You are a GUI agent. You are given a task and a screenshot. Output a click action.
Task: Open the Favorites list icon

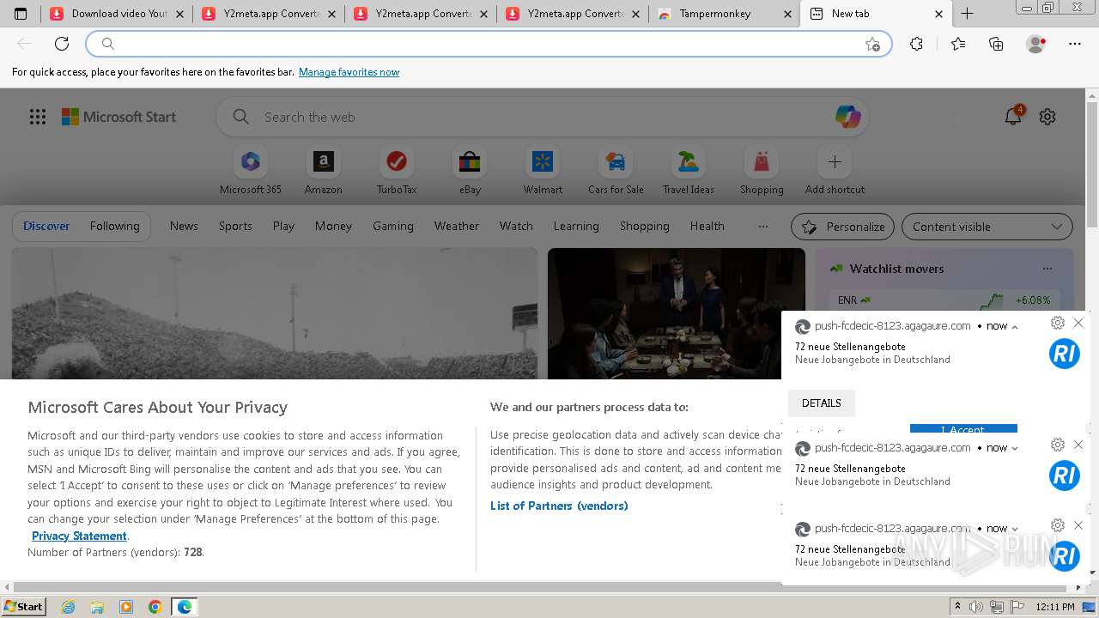point(958,44)
